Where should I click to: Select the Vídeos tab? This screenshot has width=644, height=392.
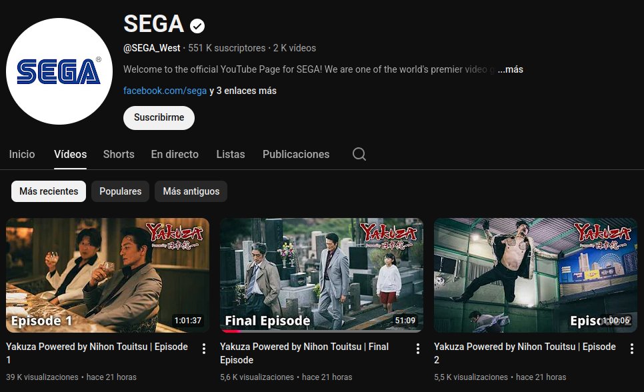click(70, 154)
